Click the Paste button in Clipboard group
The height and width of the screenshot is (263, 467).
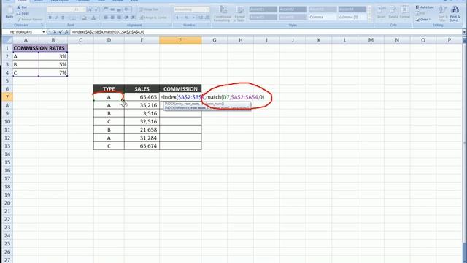pos(9,12)
